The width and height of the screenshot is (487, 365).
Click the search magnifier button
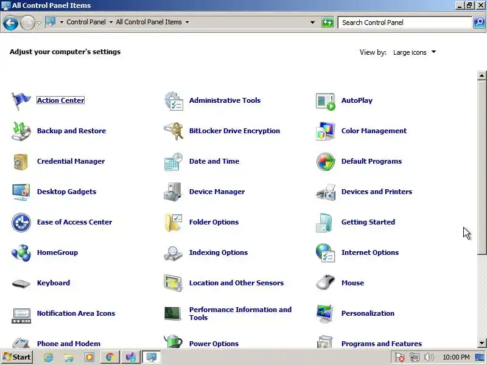click(479, 23)
